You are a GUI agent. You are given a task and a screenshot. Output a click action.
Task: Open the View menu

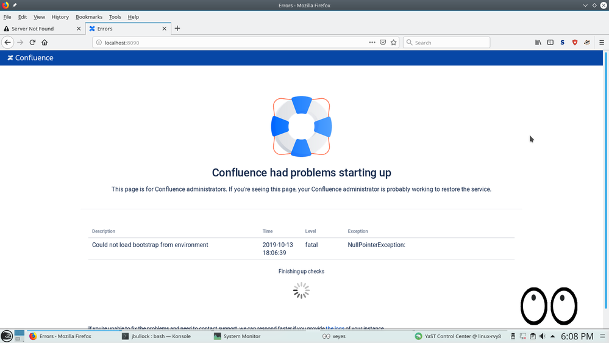click(39, 16)
